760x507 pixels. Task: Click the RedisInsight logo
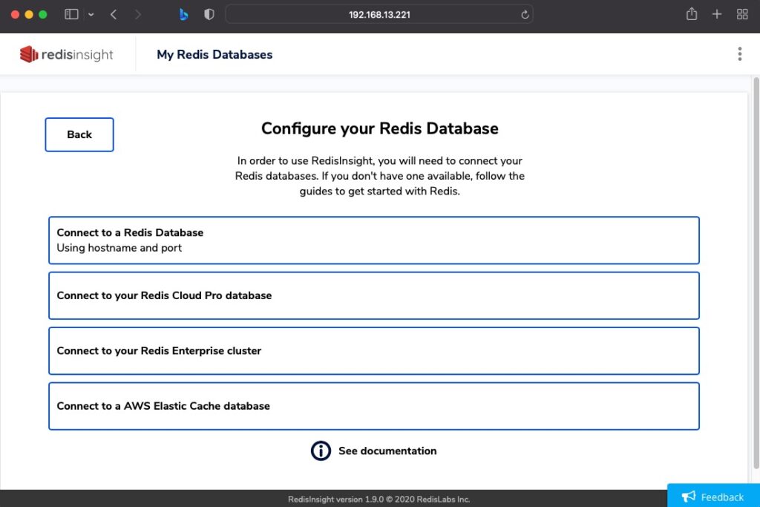pyautogui.click(x=66, y=54)
